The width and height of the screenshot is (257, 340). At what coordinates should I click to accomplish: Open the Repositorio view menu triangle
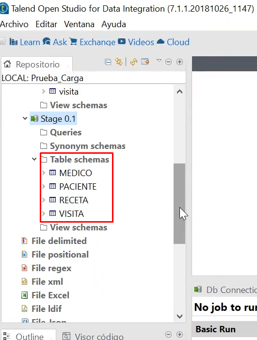pos(159,61)
